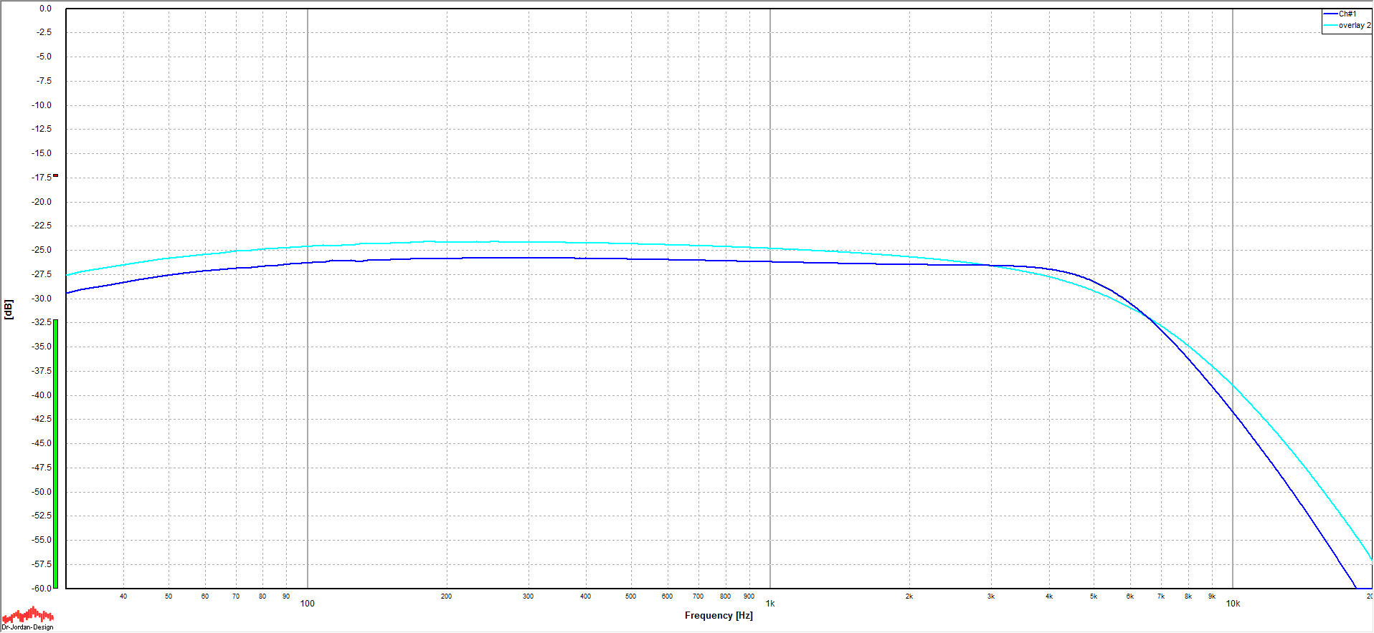Click the red Dr-Jordan-Design waveform logo
Image resolution: width=1374 pixels, height=633 pixels.
tap(27, 615)
